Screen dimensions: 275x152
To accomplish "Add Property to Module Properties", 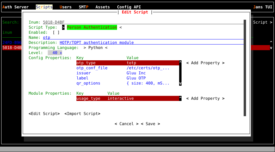I will point(205,98).
